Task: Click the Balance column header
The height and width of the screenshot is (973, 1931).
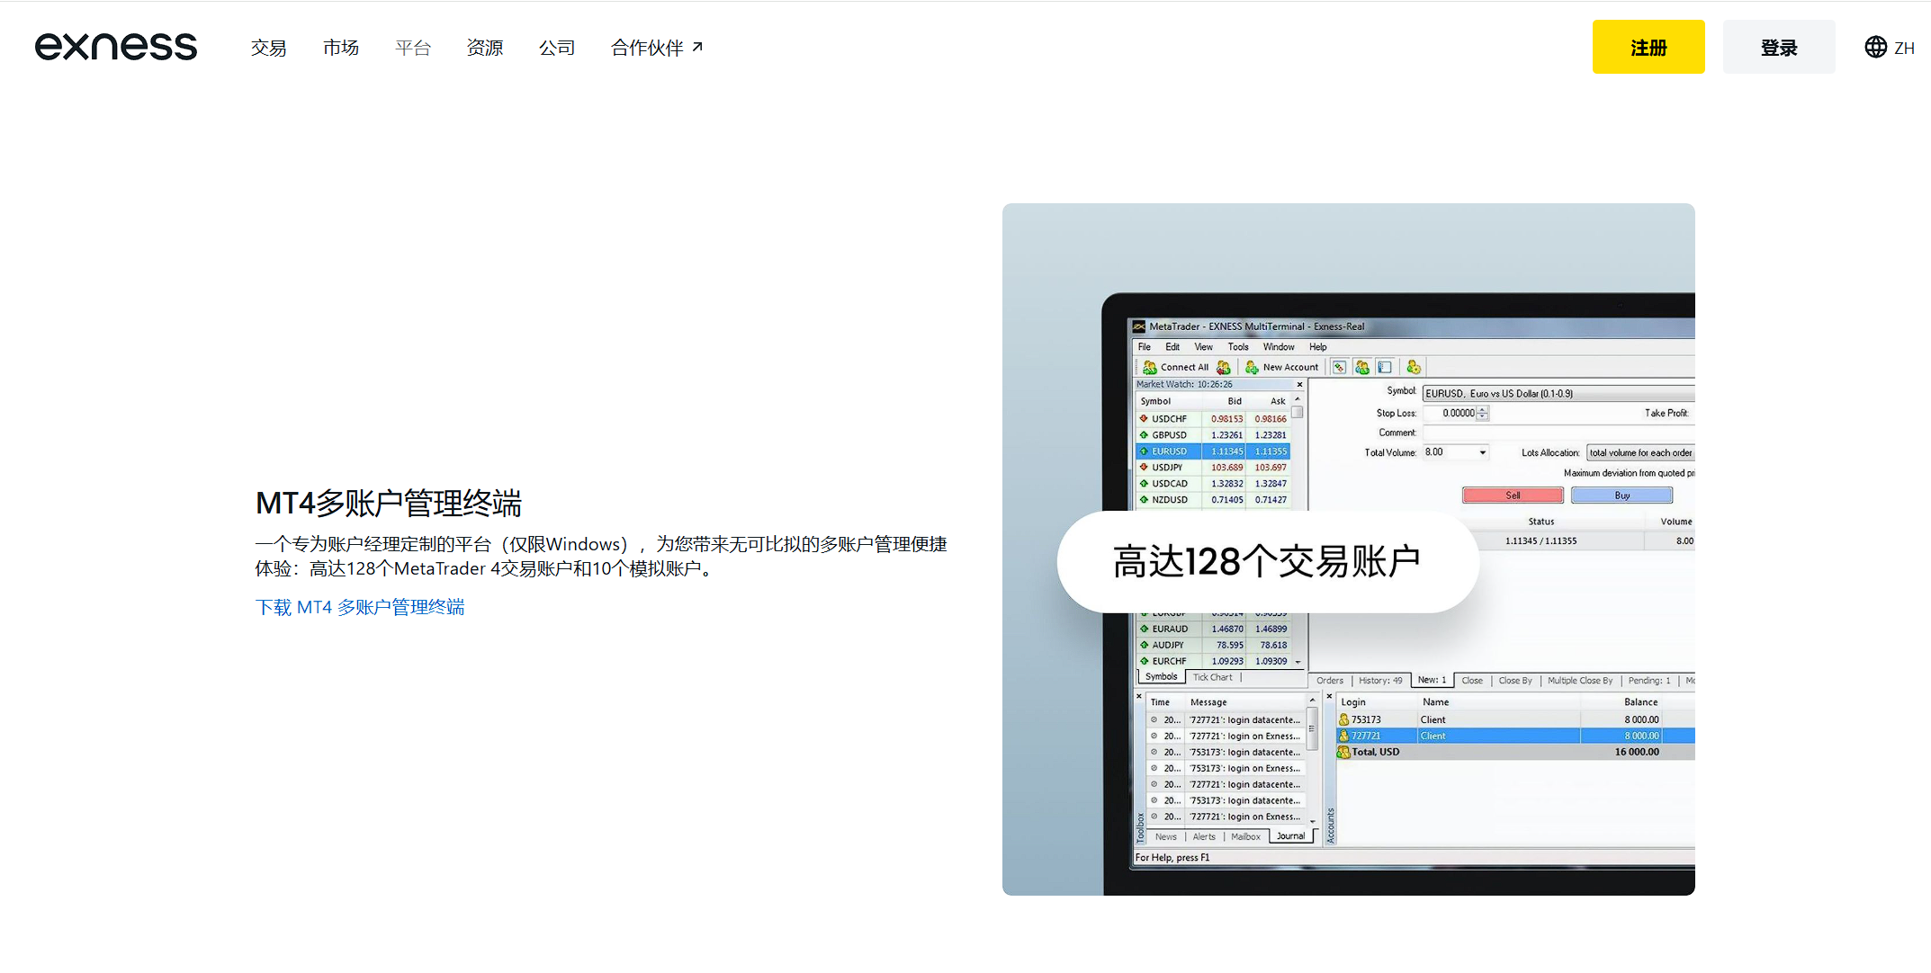Action: point(1640,702)
